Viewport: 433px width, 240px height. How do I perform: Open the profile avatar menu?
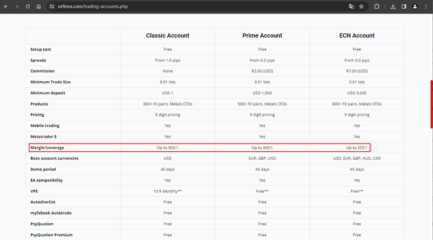(415, 7)
